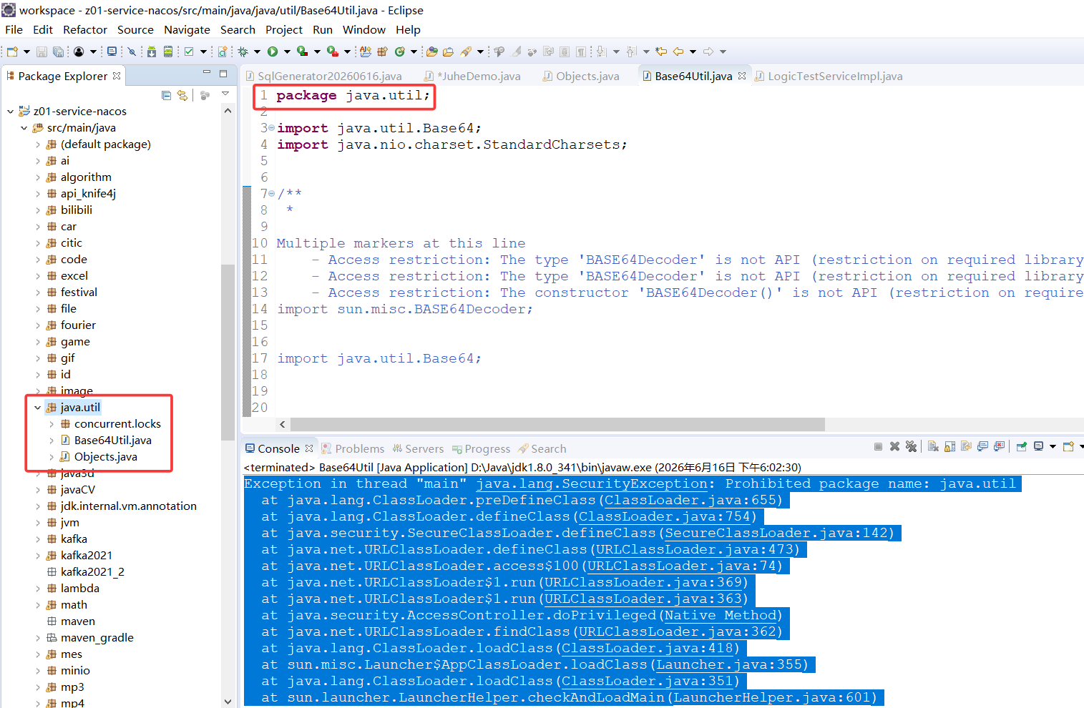The image size is (1084, 708).
Task: Click the Back navigation yellow arrow
Action: pos(678,51)
